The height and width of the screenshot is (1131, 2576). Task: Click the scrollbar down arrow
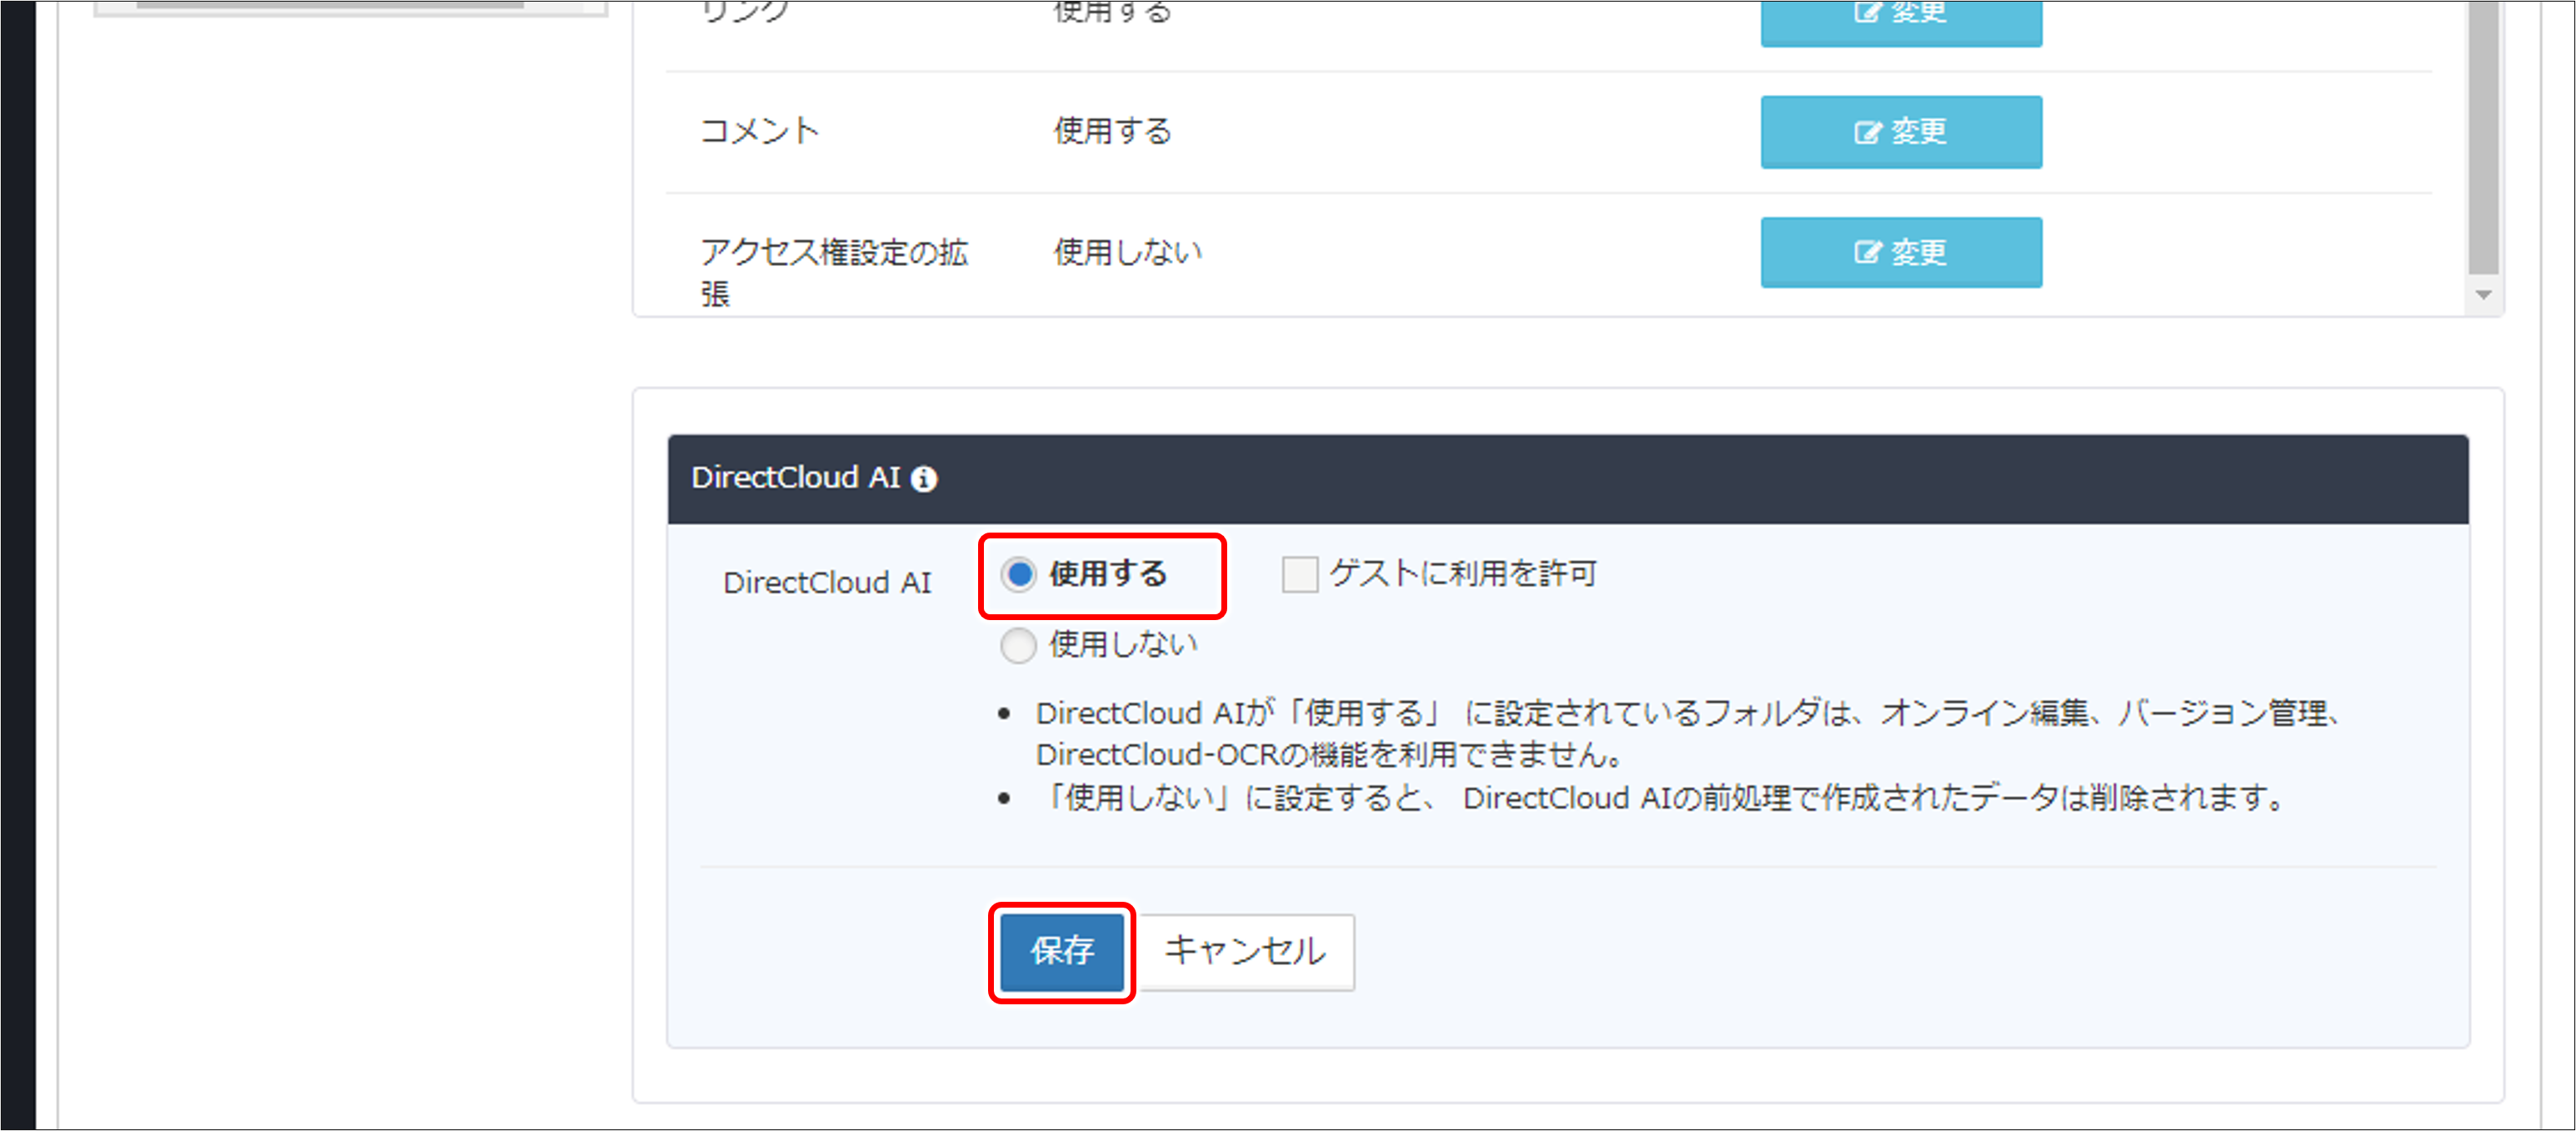pos(2484,296)
